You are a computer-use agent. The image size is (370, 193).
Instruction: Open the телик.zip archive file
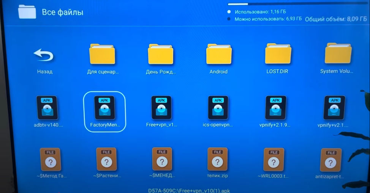pyautogui.click(x=217, y=159)
